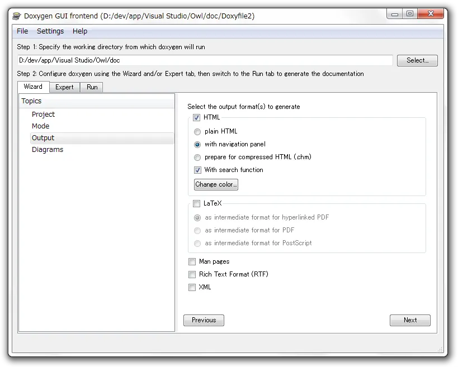Open the Settings menu
The height and width of the screenshot is (367, 458).
(x=50, y=31)
